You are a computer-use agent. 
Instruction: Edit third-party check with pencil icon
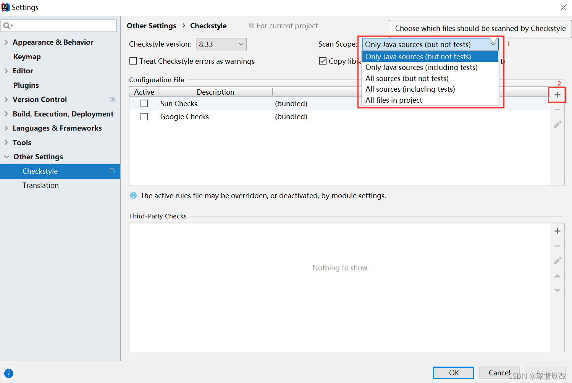(x=557, y=260)
